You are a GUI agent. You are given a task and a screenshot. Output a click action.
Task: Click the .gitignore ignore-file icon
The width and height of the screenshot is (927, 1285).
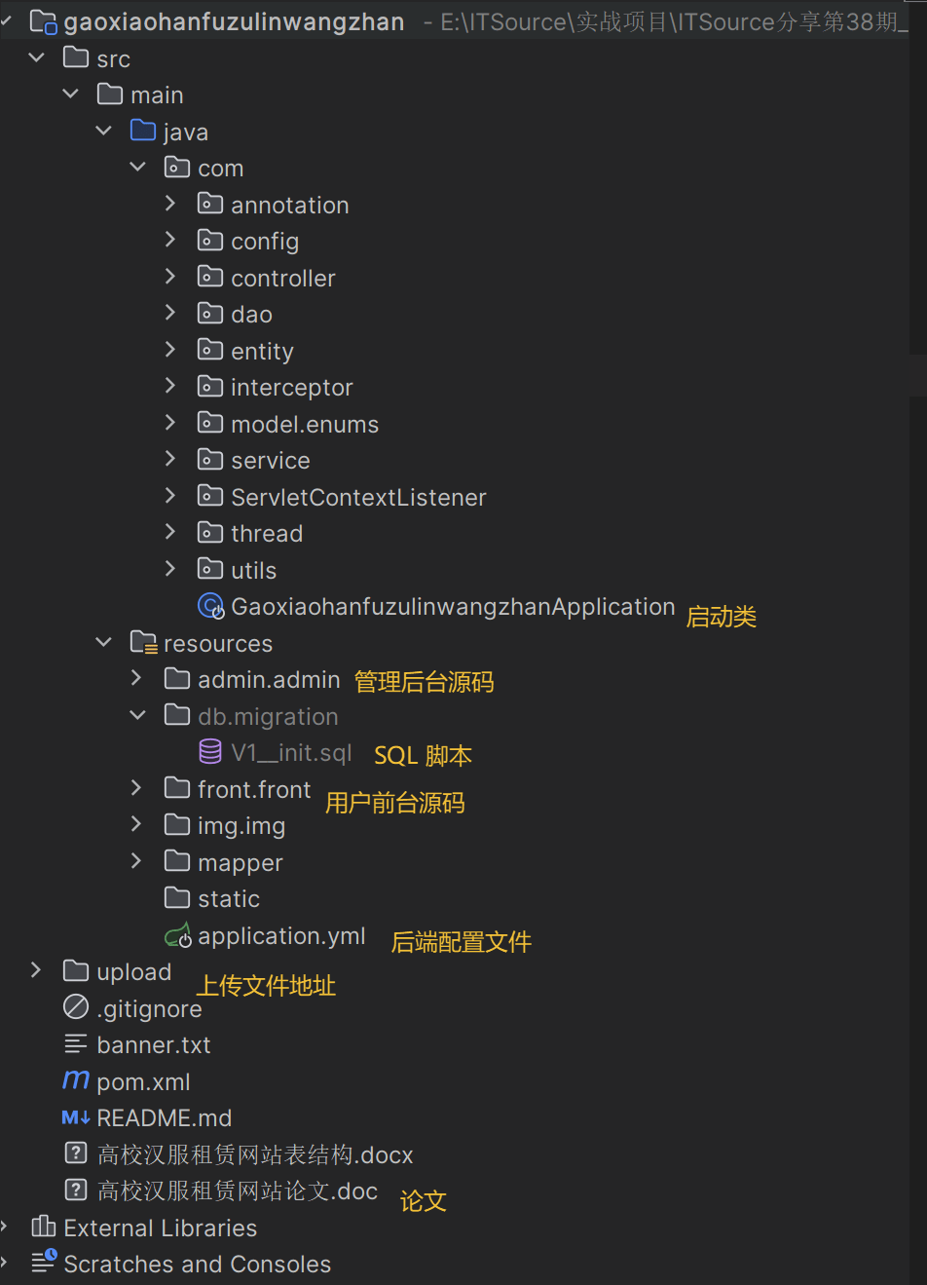click(x=76, y=1007)
